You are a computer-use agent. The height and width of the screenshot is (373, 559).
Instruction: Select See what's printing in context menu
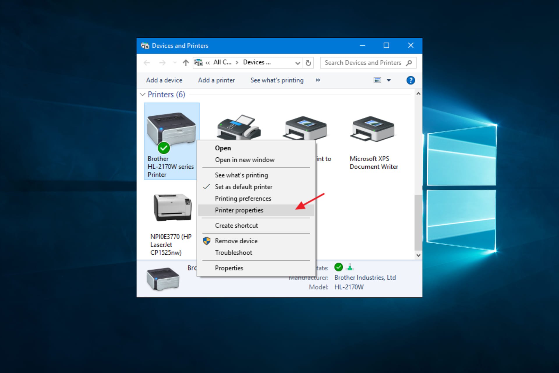256,175
